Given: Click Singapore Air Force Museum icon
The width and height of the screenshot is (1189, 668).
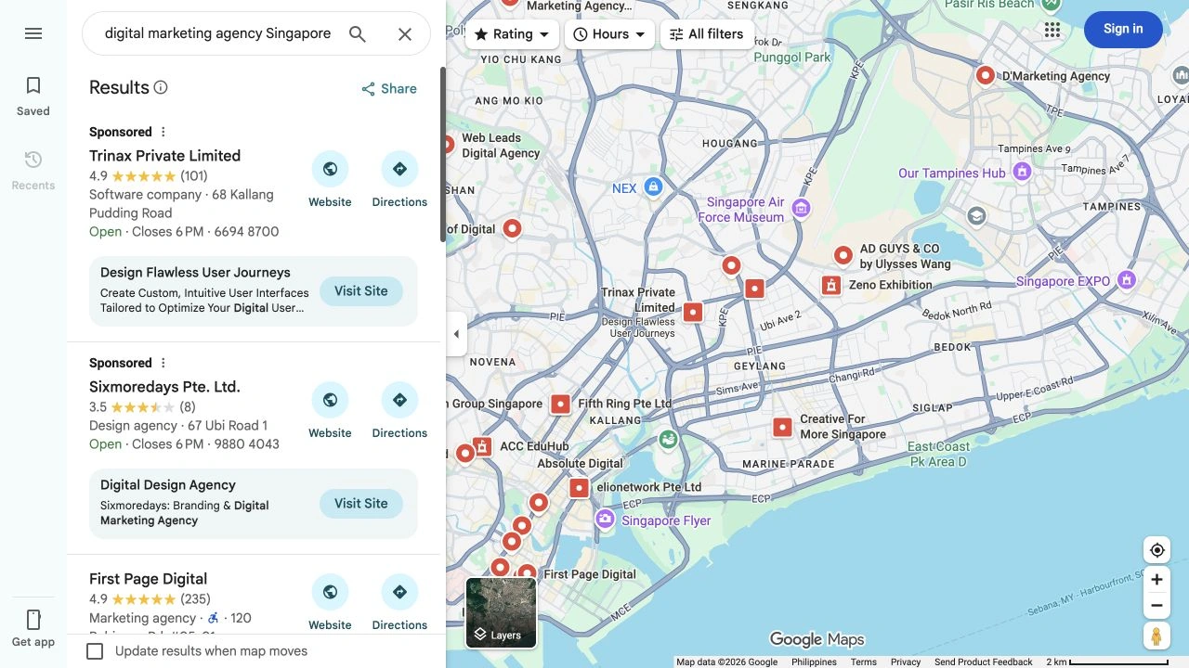Looking at the screenshot, I should coord(802,209).
